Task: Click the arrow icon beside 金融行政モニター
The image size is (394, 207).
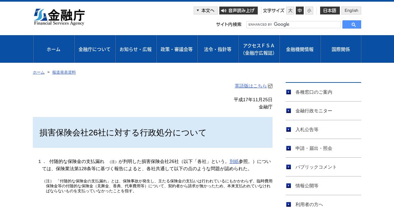Action: pos(289,111)
